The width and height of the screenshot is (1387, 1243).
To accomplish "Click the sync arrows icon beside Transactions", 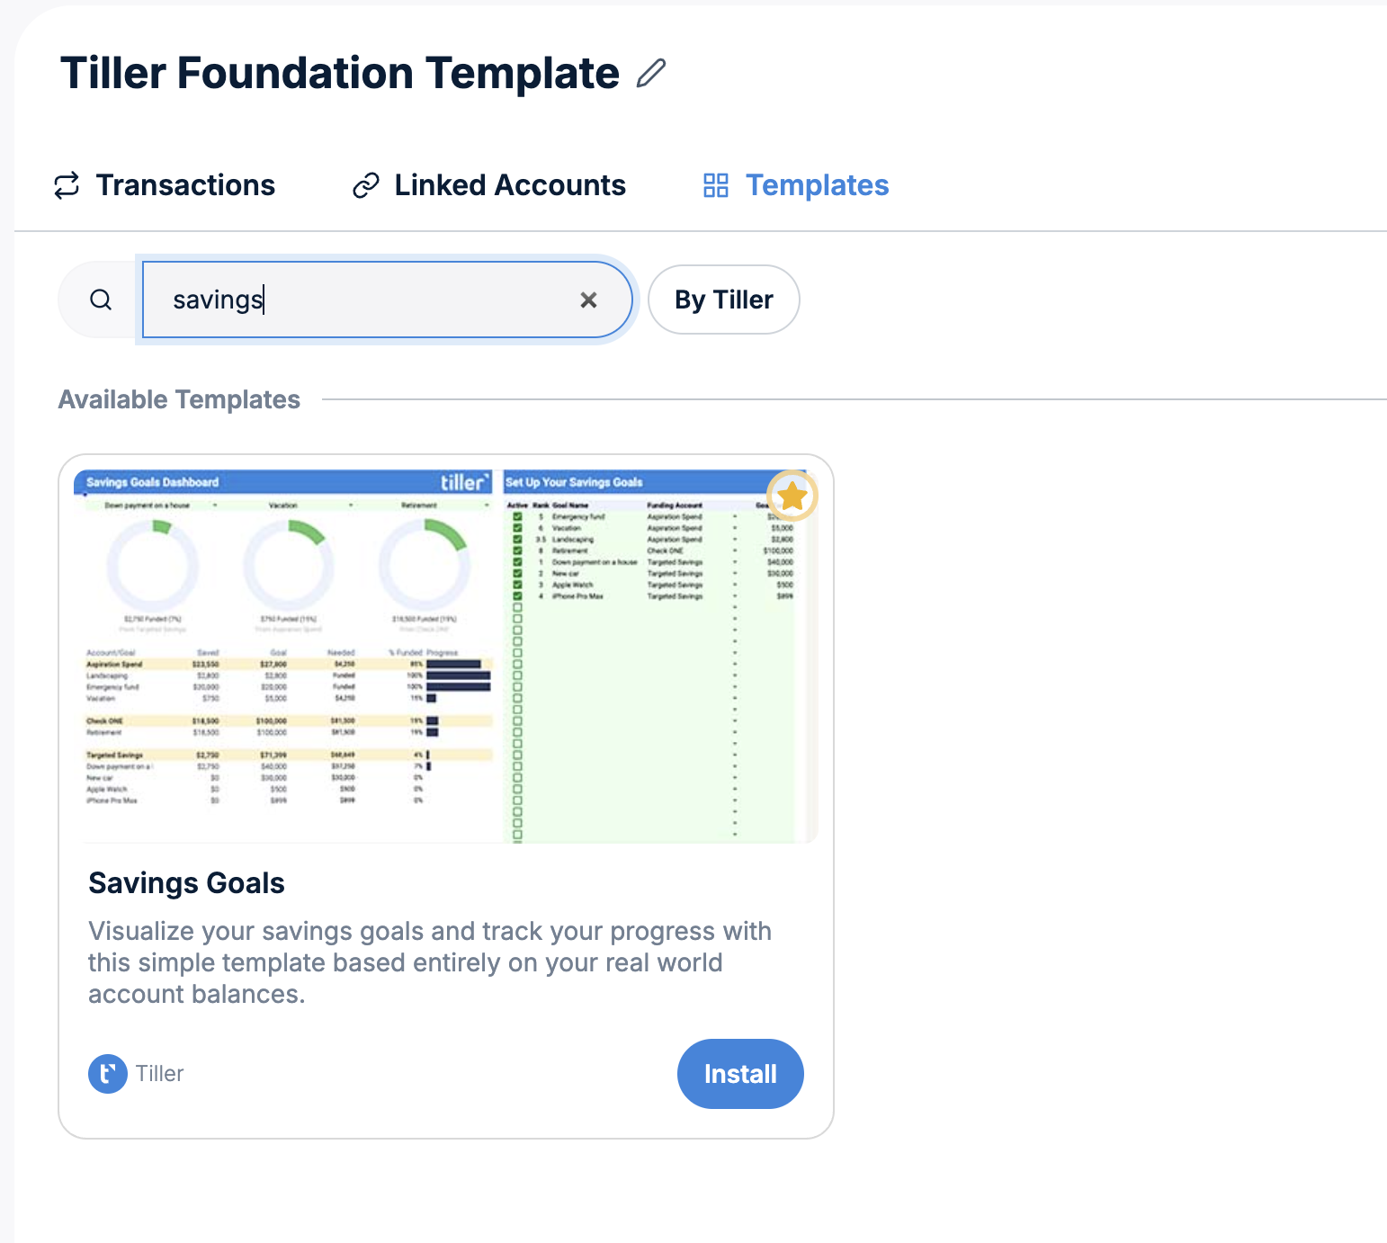I will click(67, 185).
